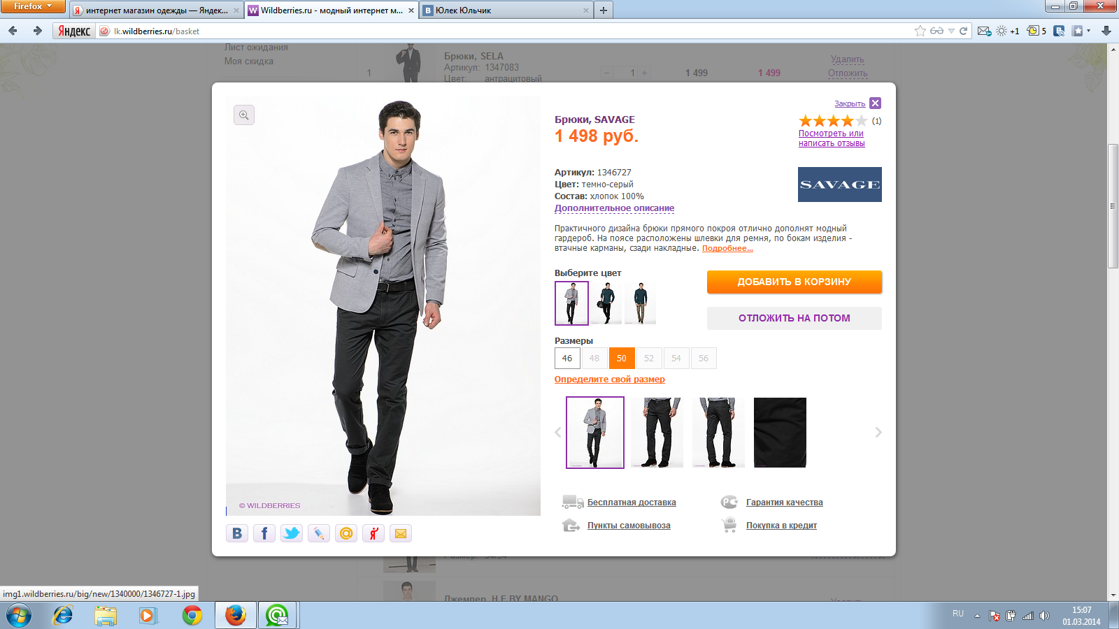
Task: Open weather +1 toolbar icon
Action: tap(1008, 31)
